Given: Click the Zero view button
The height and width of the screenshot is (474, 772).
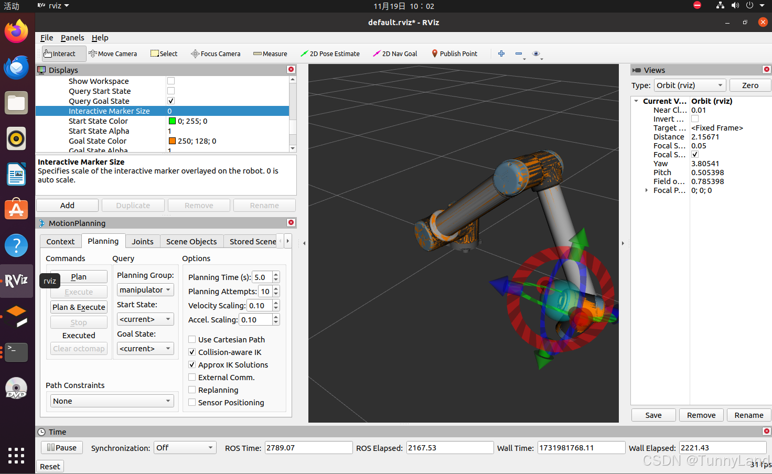Looking at the screenshot, I should click(x=750, y=85).
